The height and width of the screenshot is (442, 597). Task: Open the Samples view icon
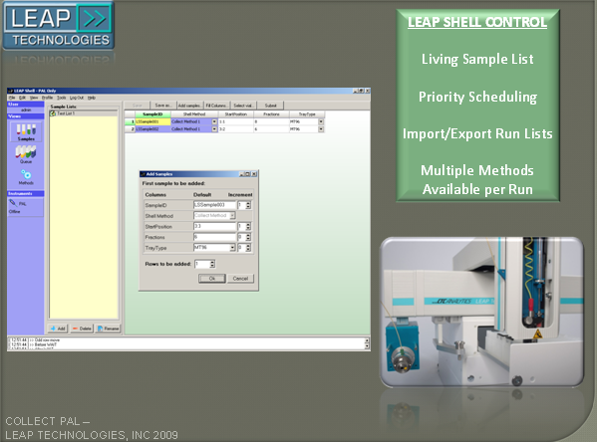click(26, 131)
